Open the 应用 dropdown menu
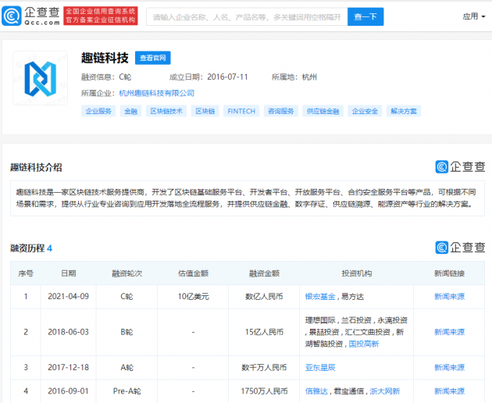Viewport: 492px width, 403px height. (x=472, y=16)
